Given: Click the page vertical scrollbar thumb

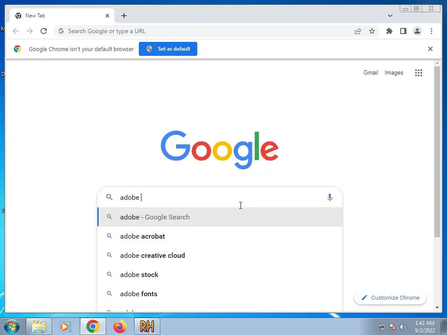Looking at the screenshot, I should click(x=437, y=151).
